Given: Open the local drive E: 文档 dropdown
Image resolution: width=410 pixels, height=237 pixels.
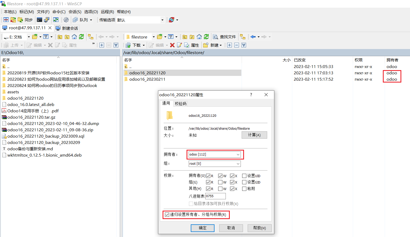Looking at the screenshot, I should [x=29, y=37].
